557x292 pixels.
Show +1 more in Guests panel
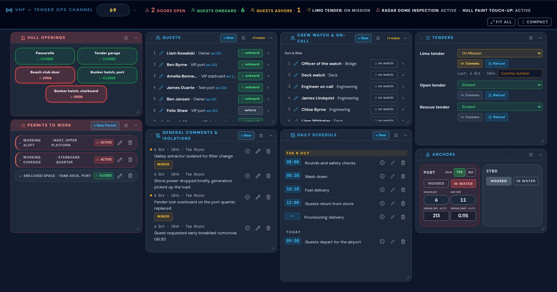coord(258,38)
